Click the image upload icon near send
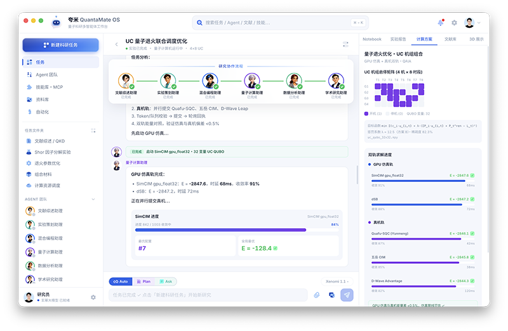508x331 pixels. click(x=331, y=295)
